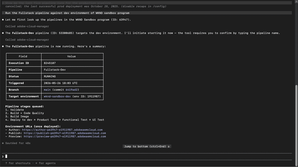Click the second Called adobe-cloud-manager line beneath the pipeline ID
Image resolution: width=298 pixels, height=167 pixels.
coord(27,40)
